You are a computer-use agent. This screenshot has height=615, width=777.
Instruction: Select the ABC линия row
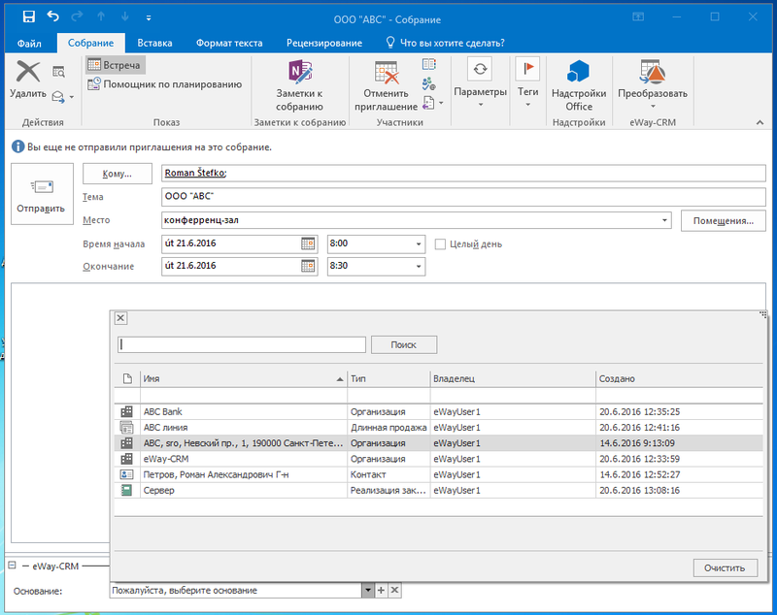pos(439,428)
